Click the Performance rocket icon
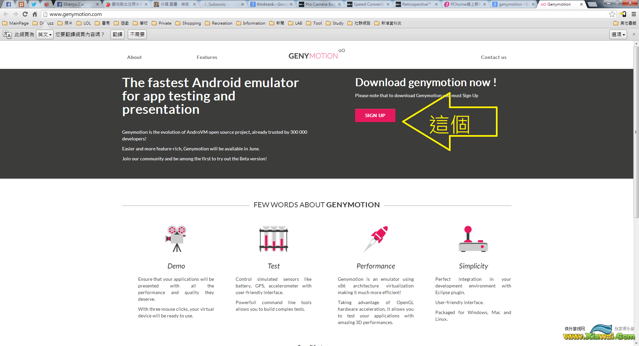 click(x=376, y=239)
